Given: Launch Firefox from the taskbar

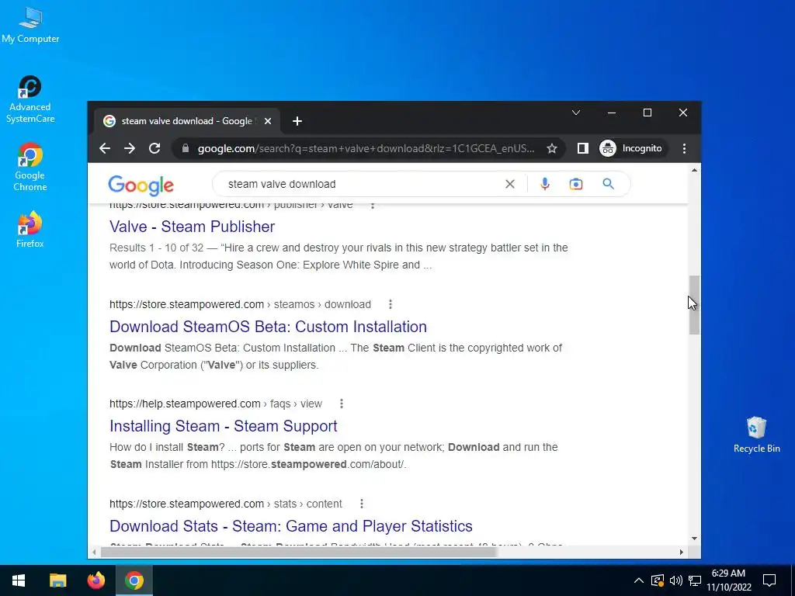Looking at the screenshot, I should (95, 580).
